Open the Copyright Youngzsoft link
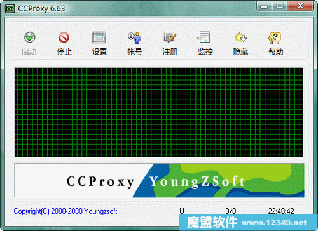 [x=66, y=211]
